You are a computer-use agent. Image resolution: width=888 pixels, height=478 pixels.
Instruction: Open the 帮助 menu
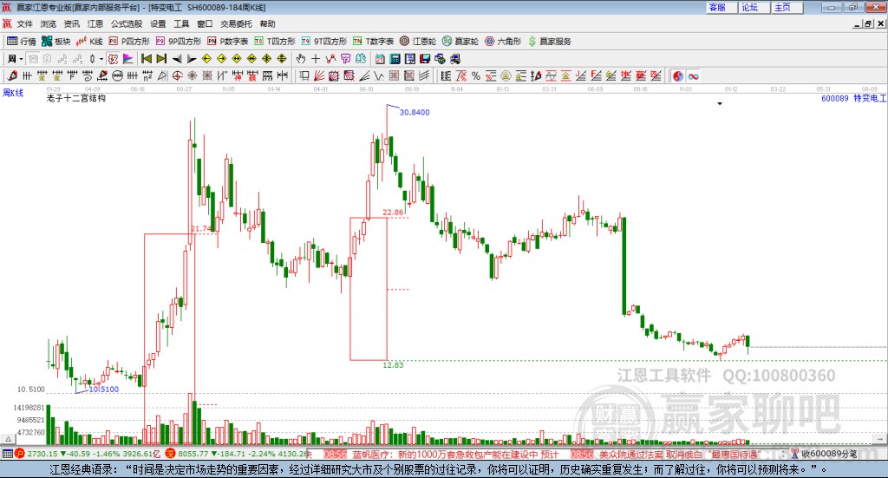267,23
